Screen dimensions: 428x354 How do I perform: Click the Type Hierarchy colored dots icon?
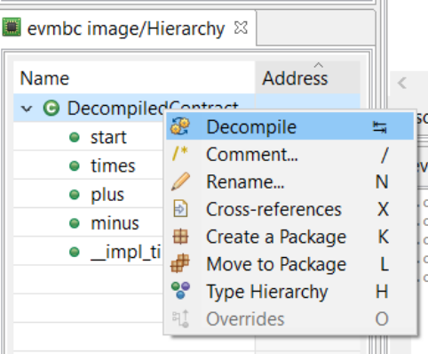[180, 290]
